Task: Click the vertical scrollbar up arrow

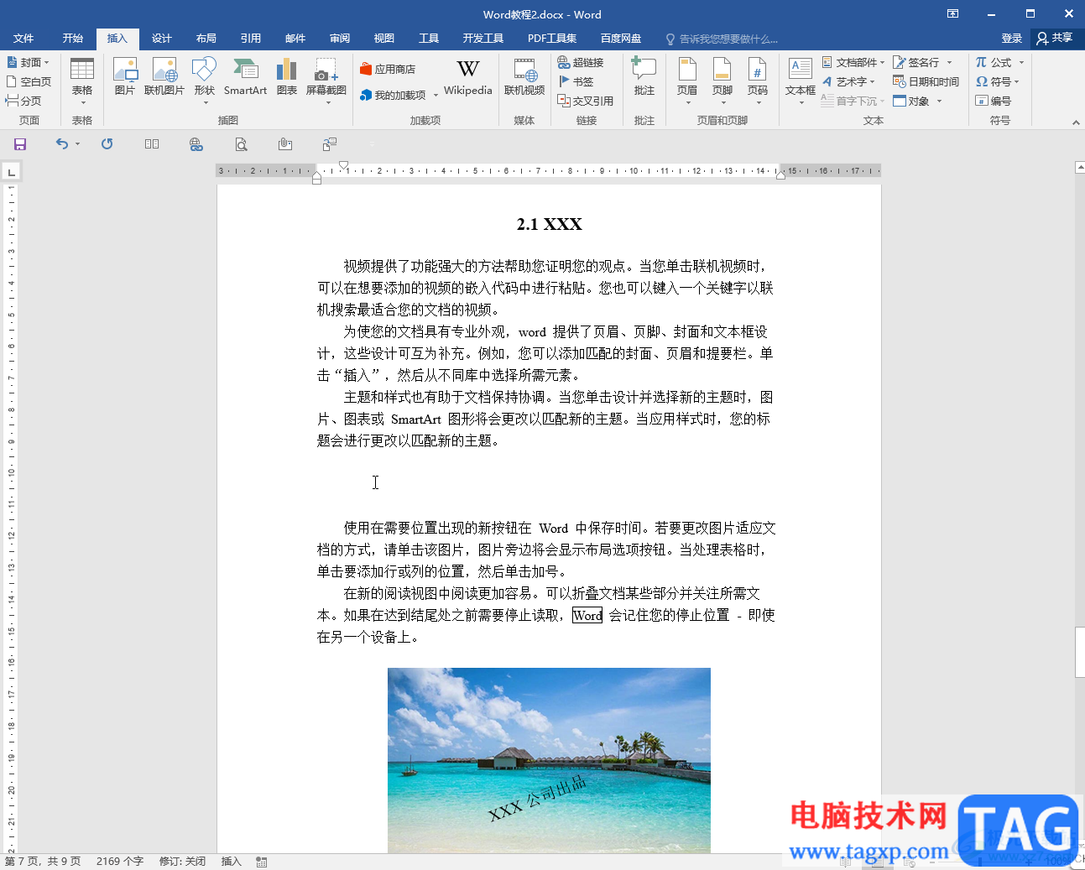Action: point(1080,168)
